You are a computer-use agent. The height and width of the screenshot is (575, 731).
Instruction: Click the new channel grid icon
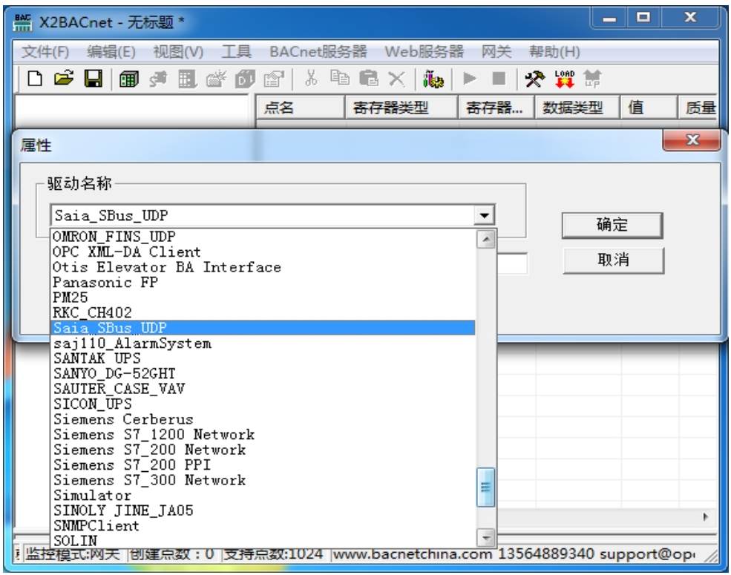(x=128, y=79)
